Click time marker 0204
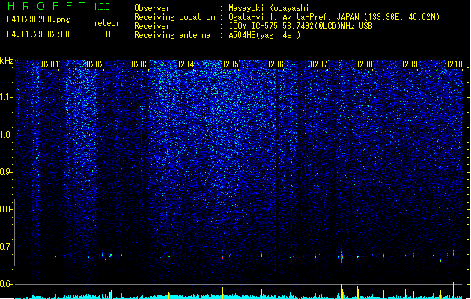The image size is (471, 299). 185,64
